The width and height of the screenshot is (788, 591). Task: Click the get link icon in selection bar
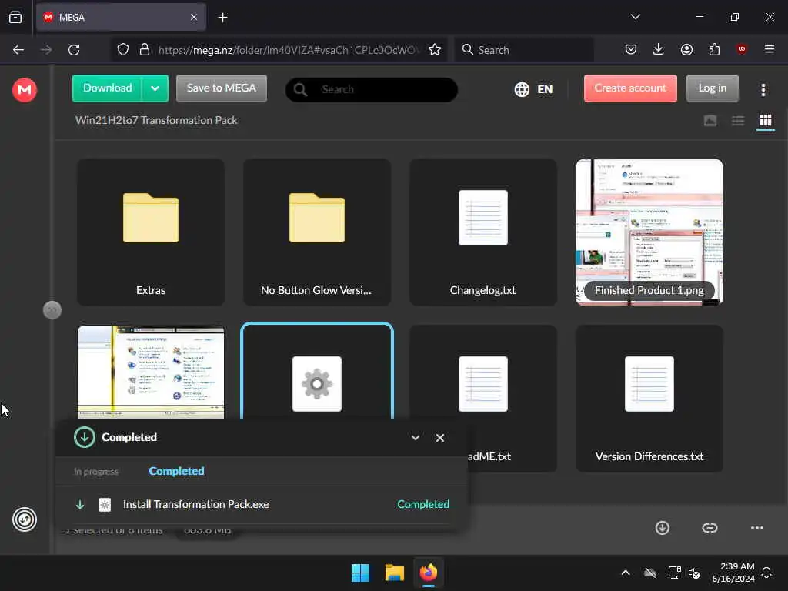point(710,528)
